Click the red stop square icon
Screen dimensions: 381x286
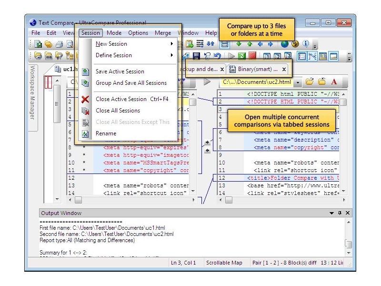click(252, 56)
